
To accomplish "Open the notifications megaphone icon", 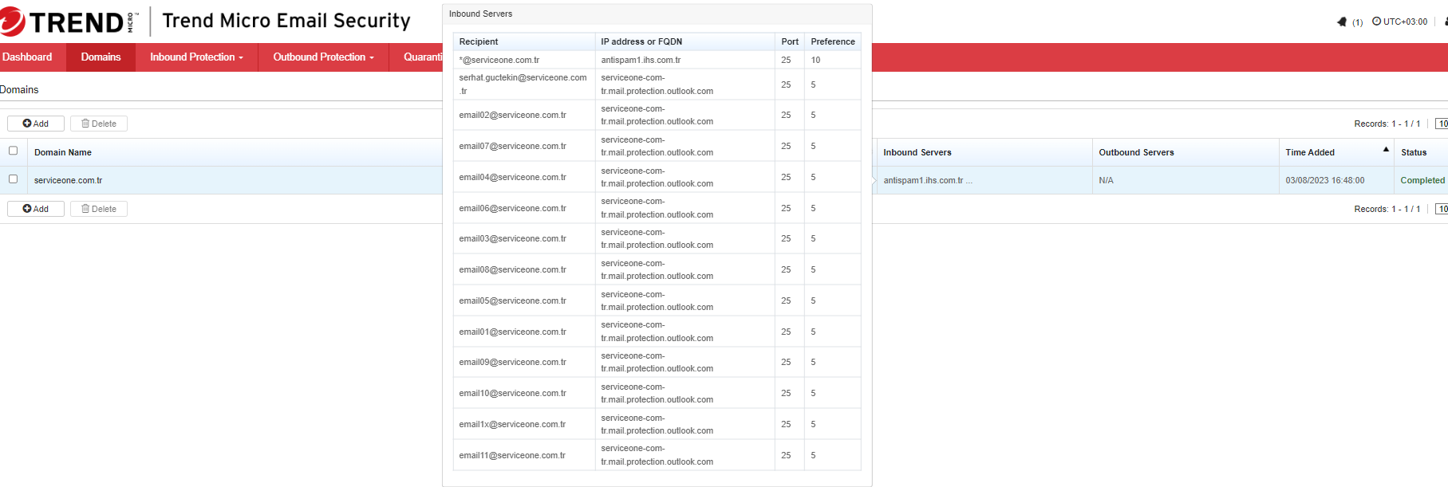I will 1342,22.
